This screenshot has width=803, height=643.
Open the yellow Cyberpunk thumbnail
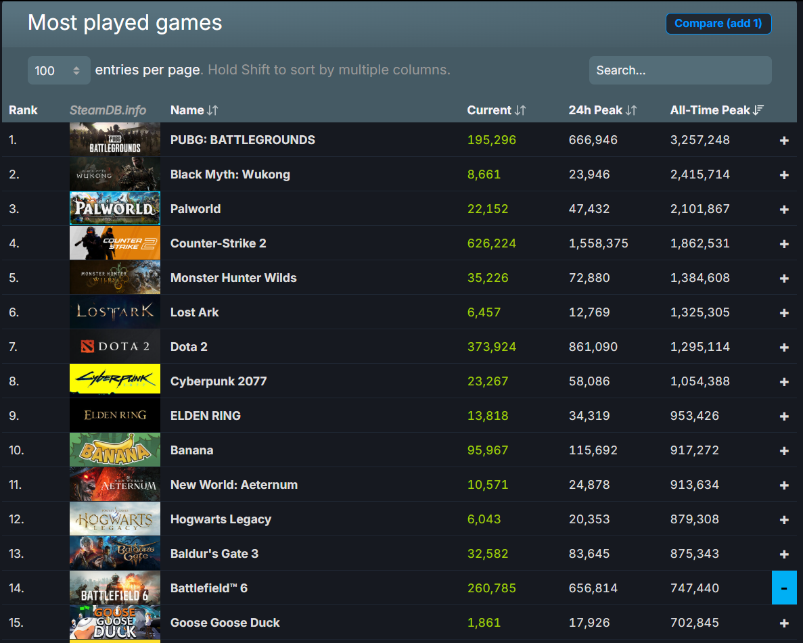tap(115, 381)
